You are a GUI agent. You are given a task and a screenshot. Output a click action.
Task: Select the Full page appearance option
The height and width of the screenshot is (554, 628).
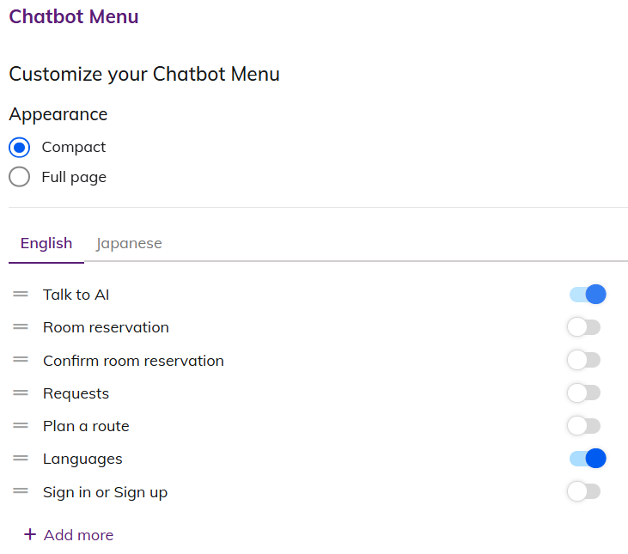[20, 177]
